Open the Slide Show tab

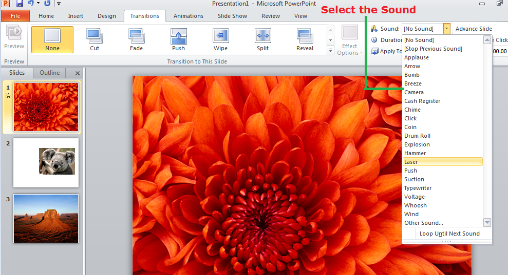pyautogui.click(x=232, y=16)
